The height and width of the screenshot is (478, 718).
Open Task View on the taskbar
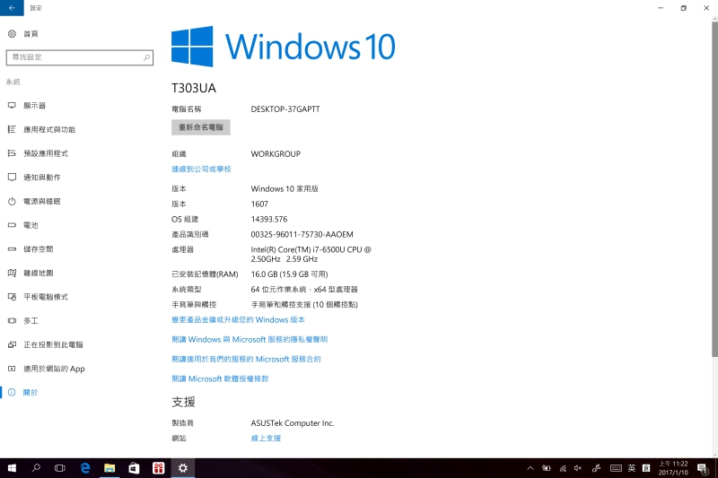59,468
